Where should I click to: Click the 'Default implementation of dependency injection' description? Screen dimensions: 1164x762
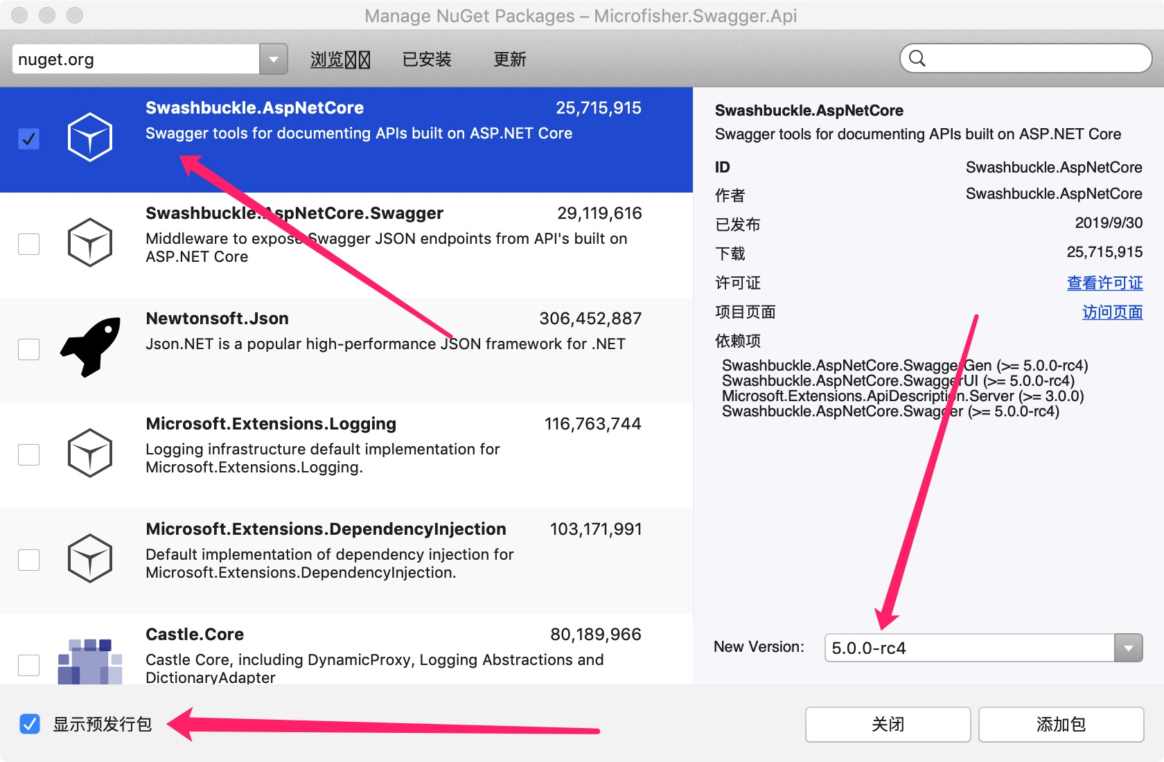(329, 563)
